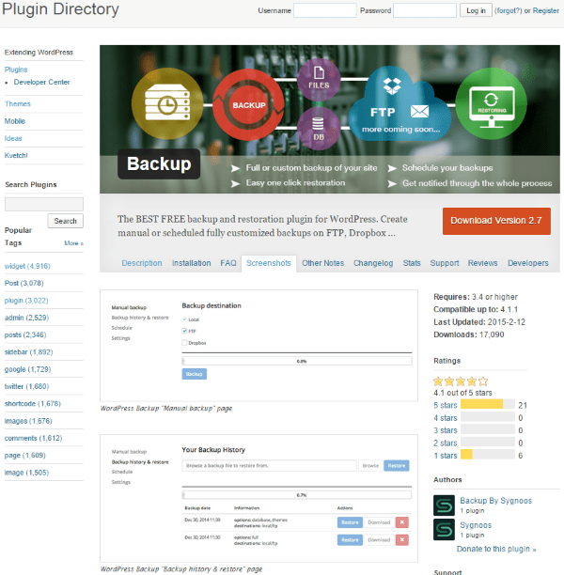Click the 1 stars yellow rating bar
The height and width of the screenshot is (575, 564).
coord(466,455)
